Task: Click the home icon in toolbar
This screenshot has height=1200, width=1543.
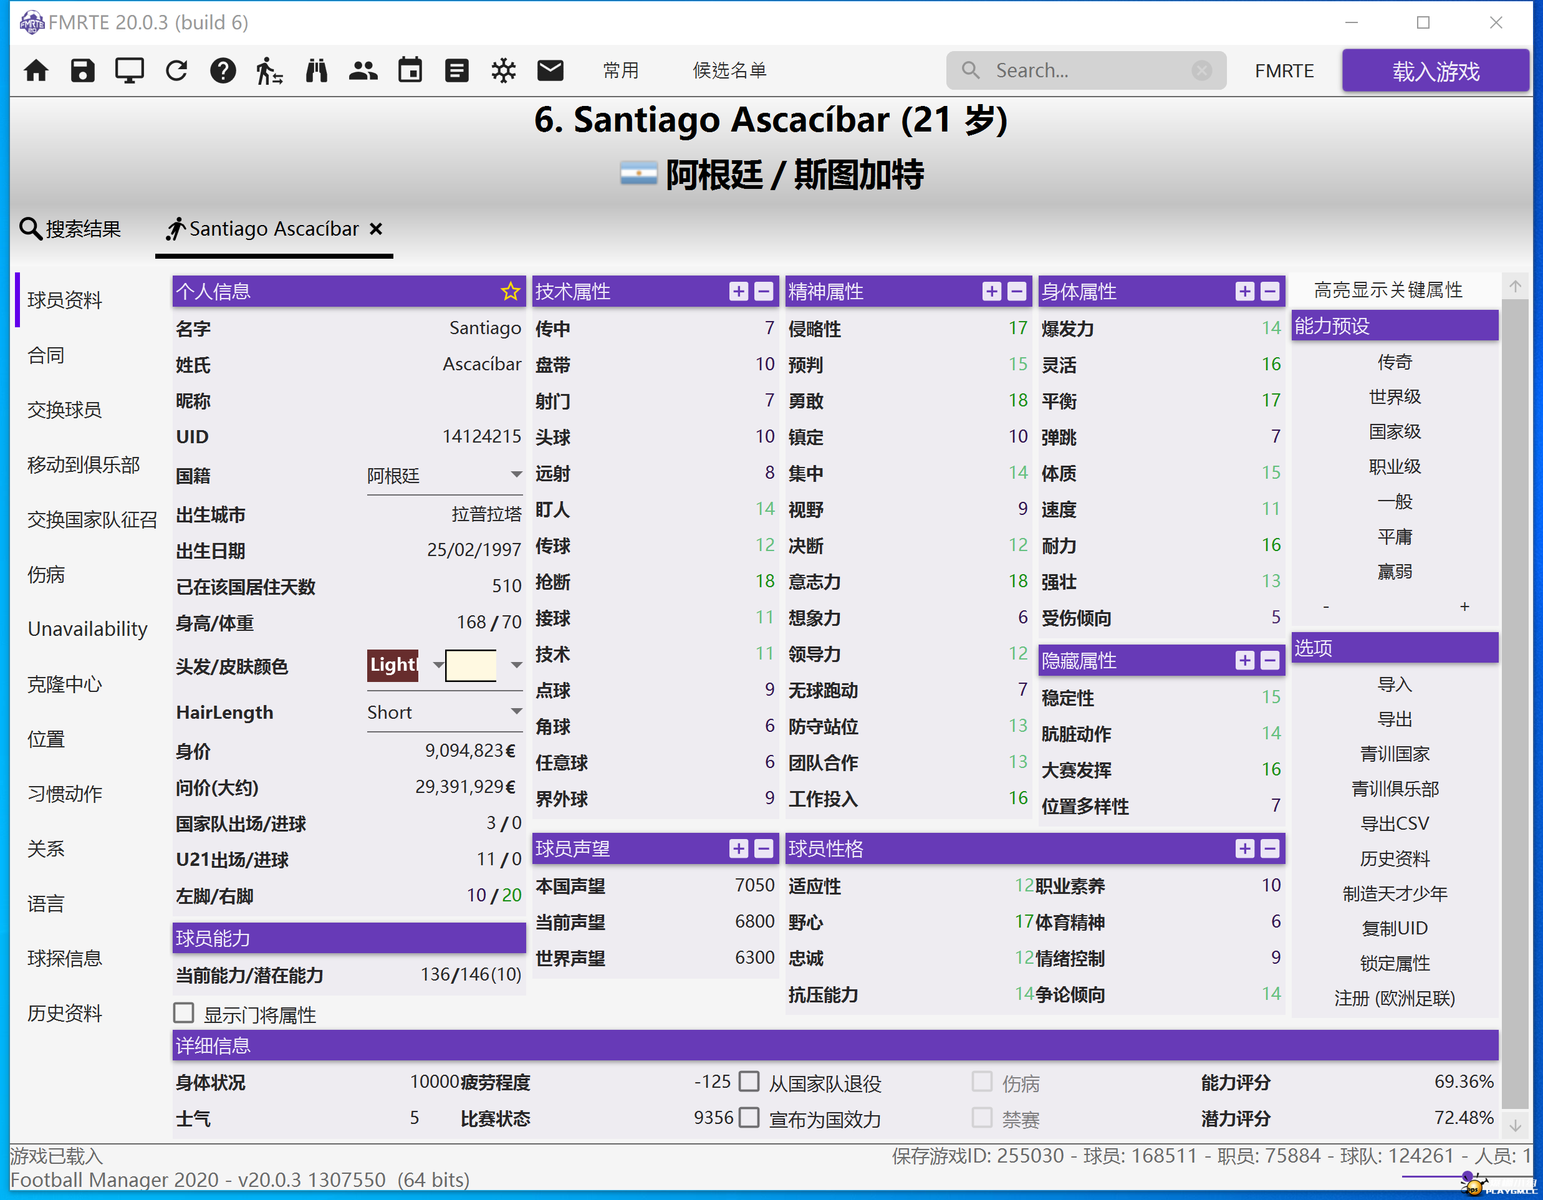Action: pyautogui.click(x=36, y=70)
